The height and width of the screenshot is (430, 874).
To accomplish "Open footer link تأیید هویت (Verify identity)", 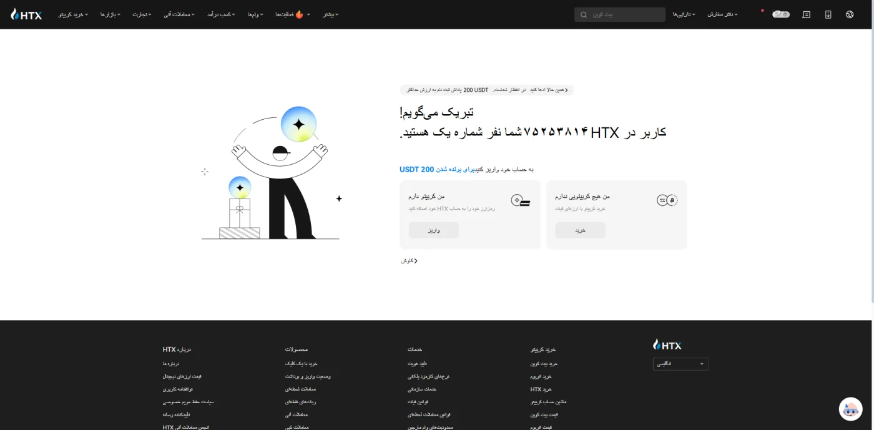I will coord(418,364).
